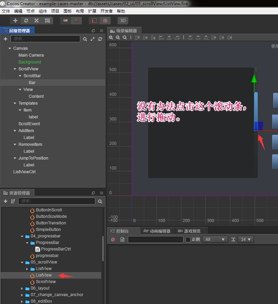Click the blue square move gizmo handle

coord(258,126)
